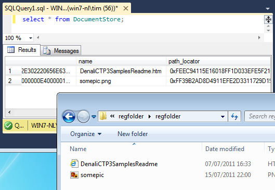Open the 100 % zoom dropdown
The width and height of the screenshot is (275, 190).
[x=31, y=38]
